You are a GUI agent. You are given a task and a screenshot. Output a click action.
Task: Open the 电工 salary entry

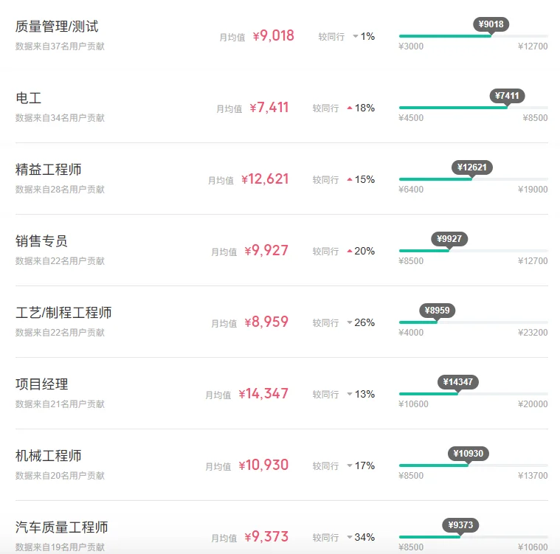(28, 98)
